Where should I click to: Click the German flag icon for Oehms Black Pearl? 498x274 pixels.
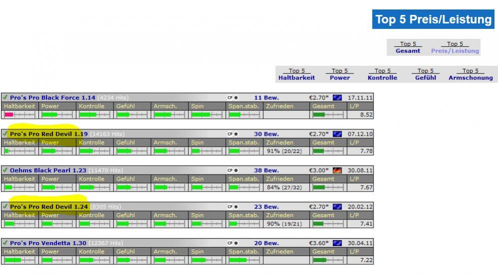337,171
